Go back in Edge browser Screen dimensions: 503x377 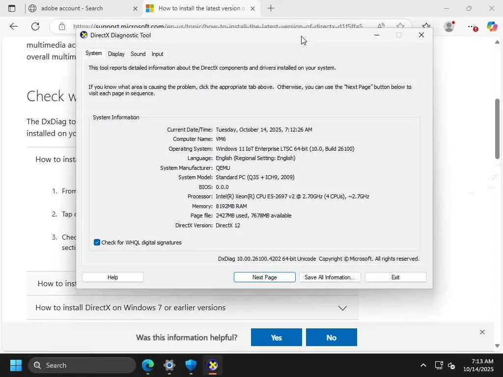click(x=13, y=27)
